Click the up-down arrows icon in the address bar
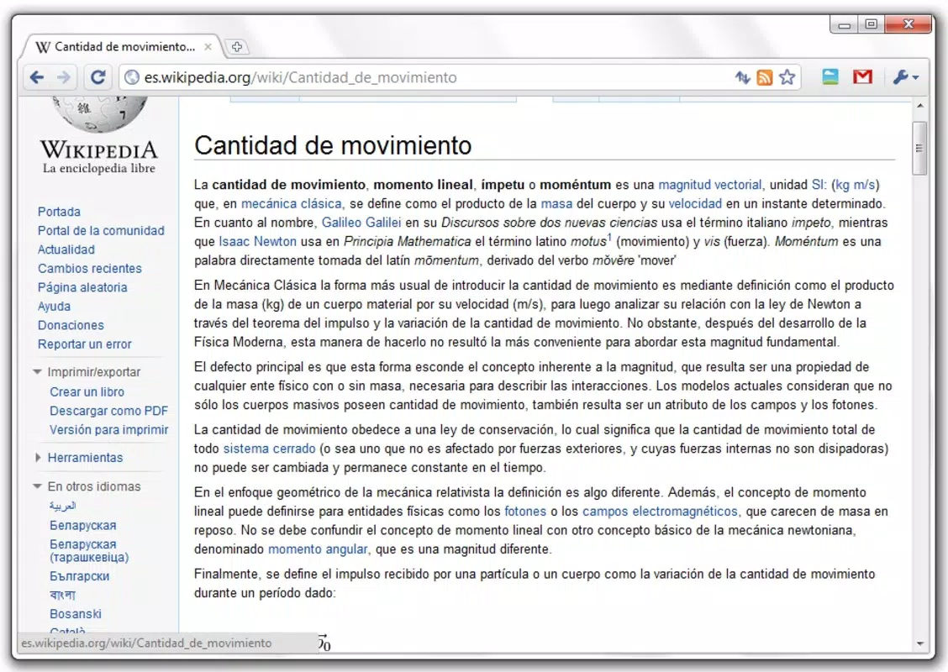 point(742,77)
